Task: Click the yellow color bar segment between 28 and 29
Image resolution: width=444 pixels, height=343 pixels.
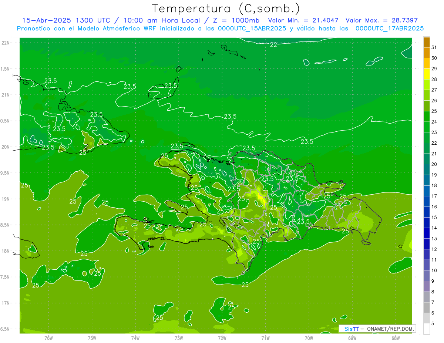Action: tap(427, 74)
